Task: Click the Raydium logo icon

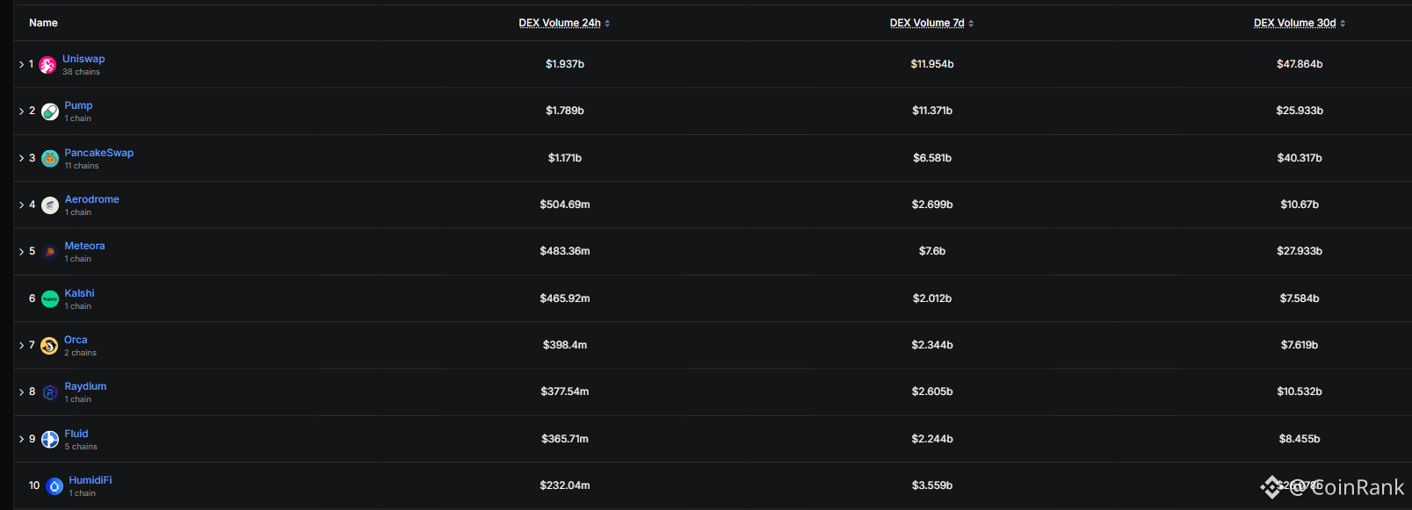Action: (x=50, y=392)
